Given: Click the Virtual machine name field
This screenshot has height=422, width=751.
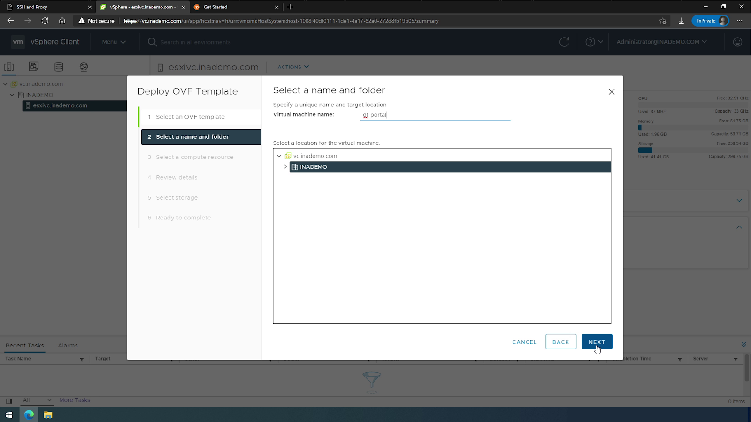Looking at the screenshot, I should click(435, 115).
